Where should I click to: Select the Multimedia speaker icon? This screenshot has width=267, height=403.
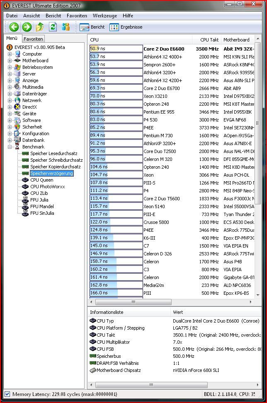(x=17, y=87)
